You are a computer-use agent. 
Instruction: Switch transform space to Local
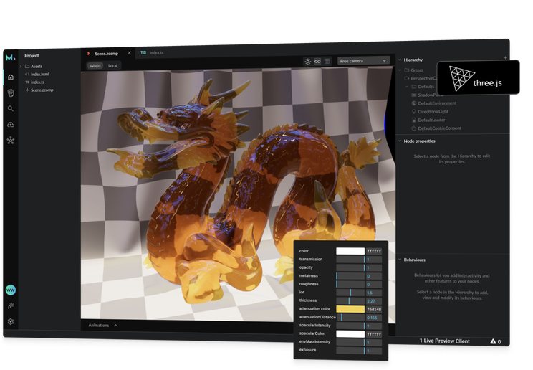pyautogui.click(x=113, y=65)
